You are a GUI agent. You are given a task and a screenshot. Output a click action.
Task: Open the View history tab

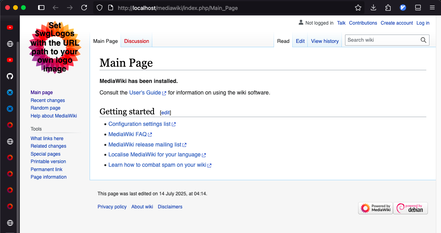pos(325,41)
